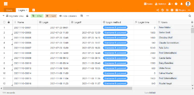Open linked user Daisy Danolino
194x95 pixels.
[166, 63]
